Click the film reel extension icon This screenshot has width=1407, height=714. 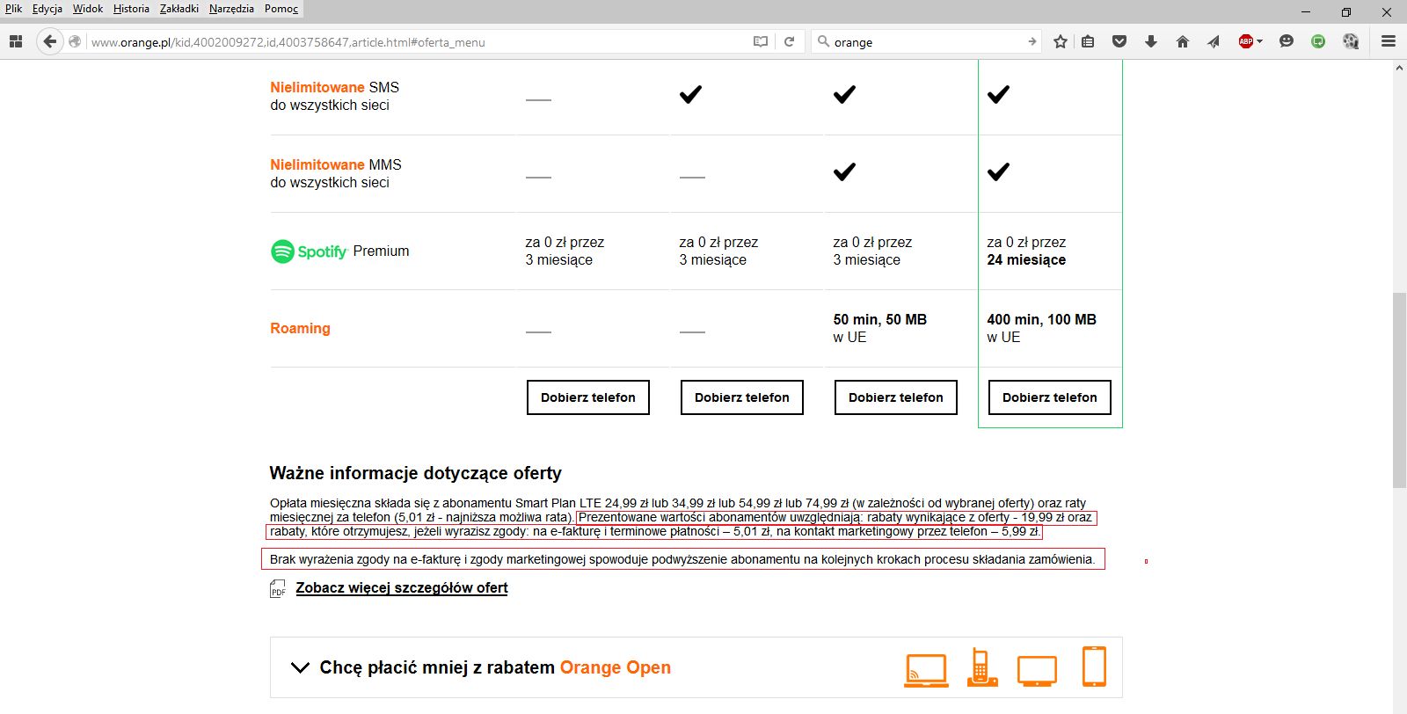click(1351, 41)
